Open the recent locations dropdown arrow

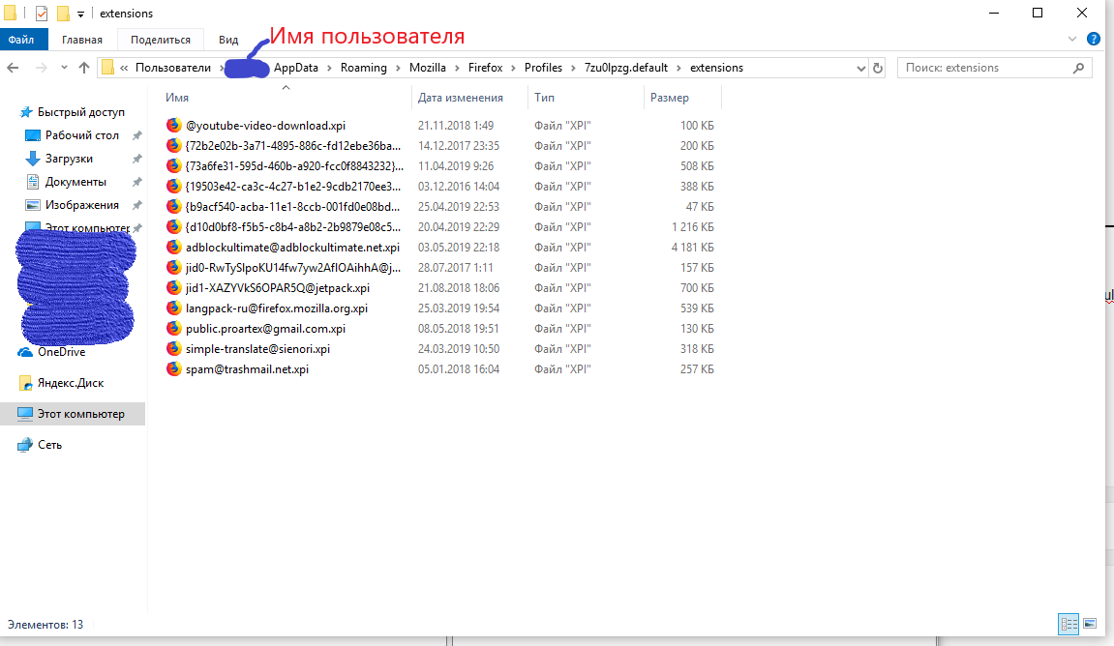64,68
